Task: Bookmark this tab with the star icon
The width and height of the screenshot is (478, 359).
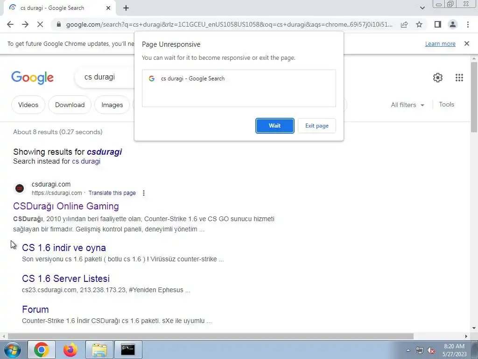Action: pyautogui.click(x=419, y=24)
